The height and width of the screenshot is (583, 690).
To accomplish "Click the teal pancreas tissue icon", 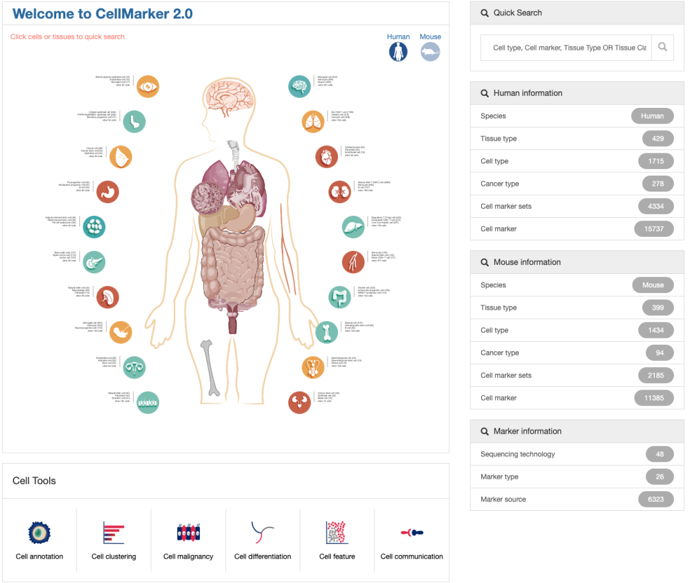I will [x=94, y=262].
